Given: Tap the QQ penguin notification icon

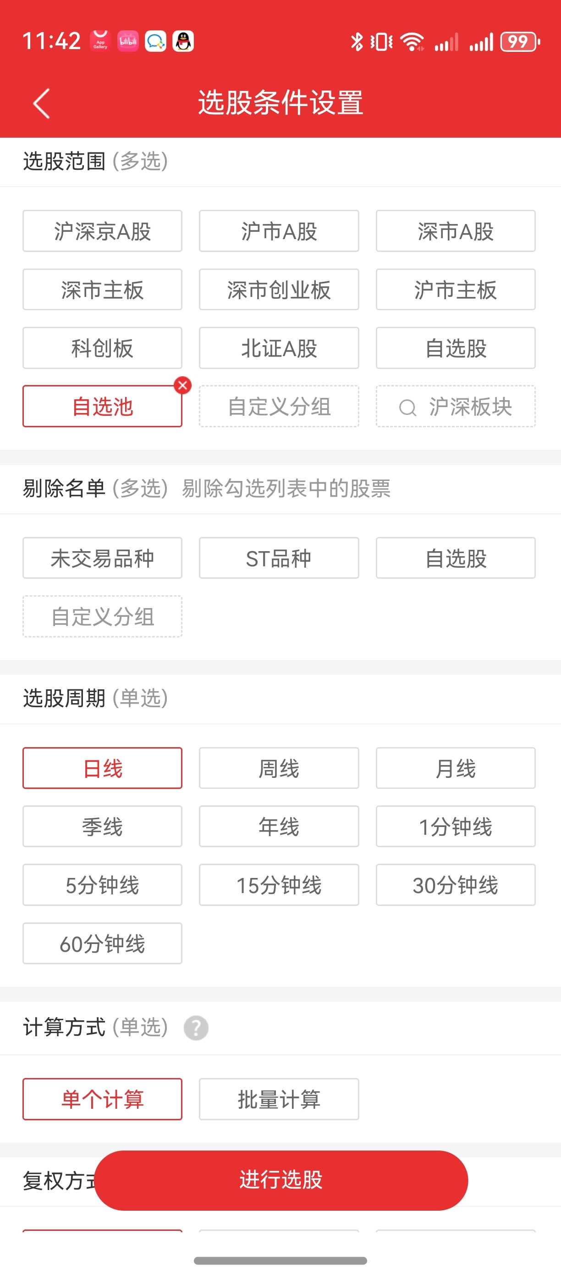Looking at the screenshot, I should tap(183, 42).
